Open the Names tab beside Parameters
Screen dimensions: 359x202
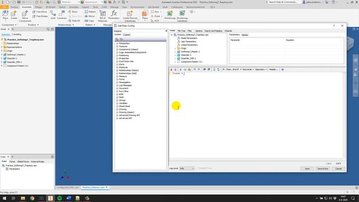[x=245, y=35]
